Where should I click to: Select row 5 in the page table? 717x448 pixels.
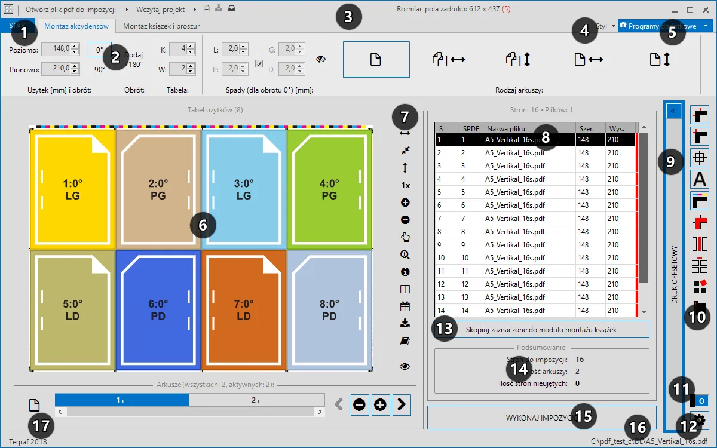537,192
